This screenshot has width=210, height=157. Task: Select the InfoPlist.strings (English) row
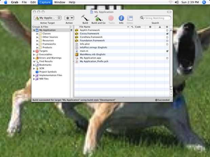point(122,48)
